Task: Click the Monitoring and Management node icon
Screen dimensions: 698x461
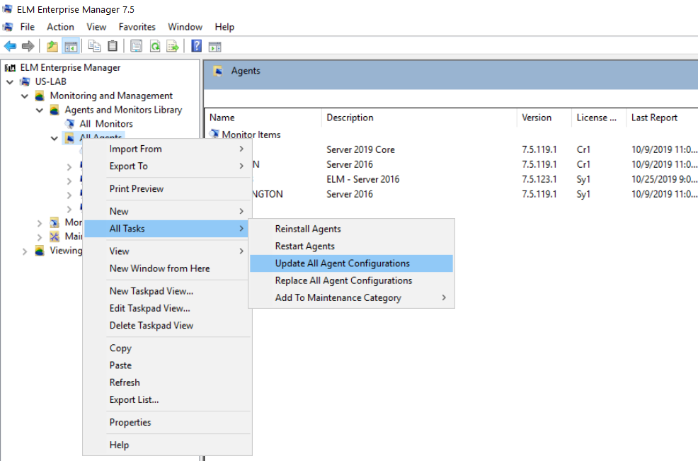Action: (x=40, y=96)
